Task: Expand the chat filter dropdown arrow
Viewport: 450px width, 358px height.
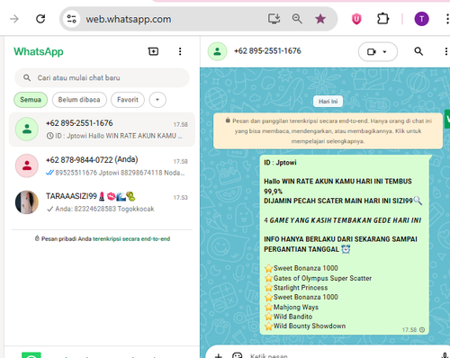Action: tap(157, 100)
